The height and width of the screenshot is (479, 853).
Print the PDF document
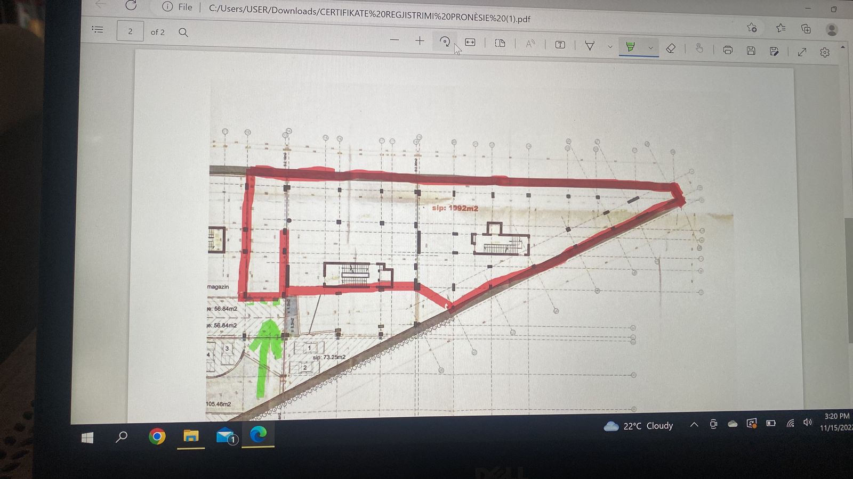pos(728,50)
